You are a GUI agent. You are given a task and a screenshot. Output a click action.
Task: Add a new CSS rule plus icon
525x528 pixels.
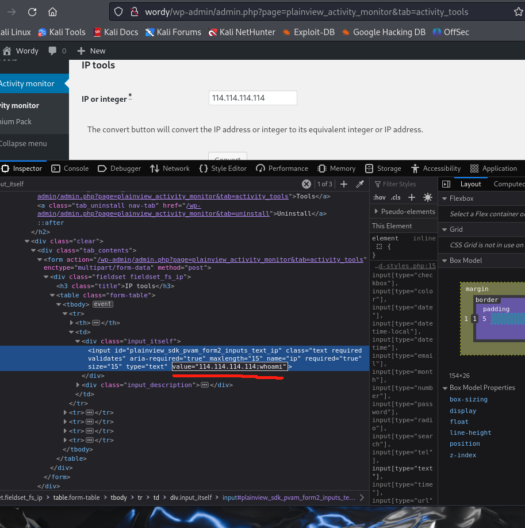click(412, 197)
